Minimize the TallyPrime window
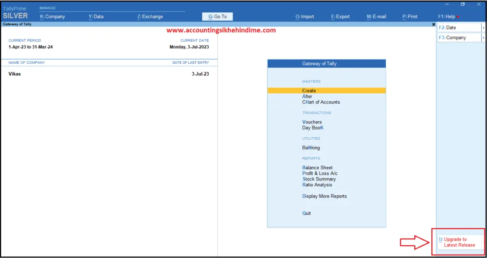This screenshot has width=487, height=258. [447, 4]
